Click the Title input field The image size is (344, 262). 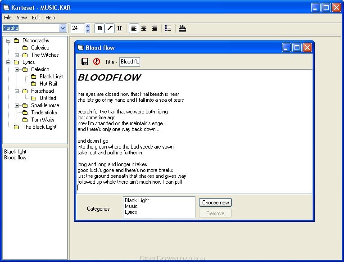[x=130, y=62]
